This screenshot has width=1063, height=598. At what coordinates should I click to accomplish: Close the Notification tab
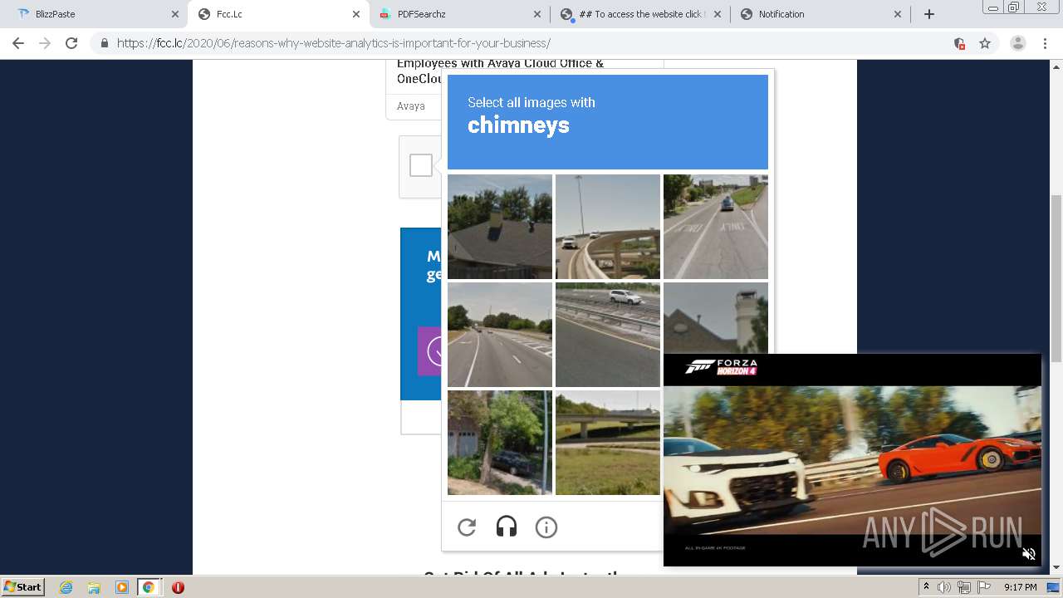898,14
